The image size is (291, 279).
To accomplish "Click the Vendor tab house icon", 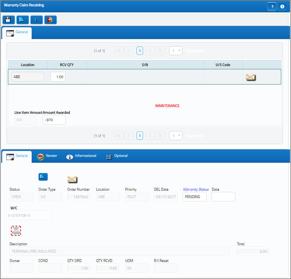I will point(40,157).
